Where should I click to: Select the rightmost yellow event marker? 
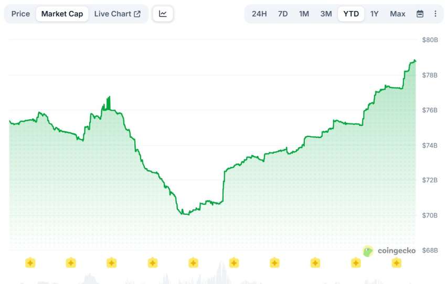(x=397, y=262)
